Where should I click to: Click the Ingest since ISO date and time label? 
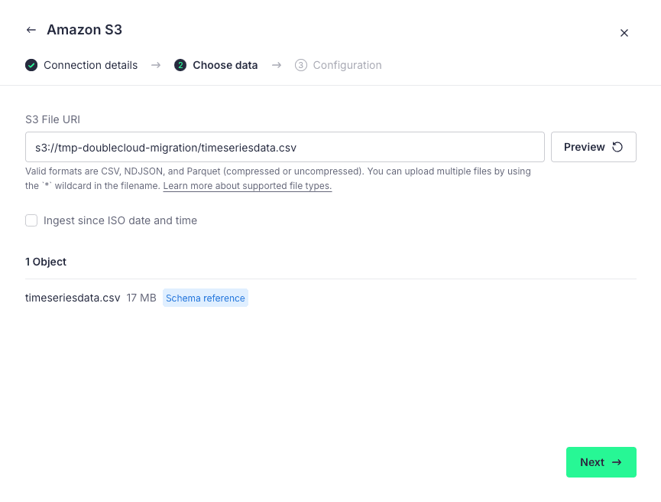pos(120,220)
